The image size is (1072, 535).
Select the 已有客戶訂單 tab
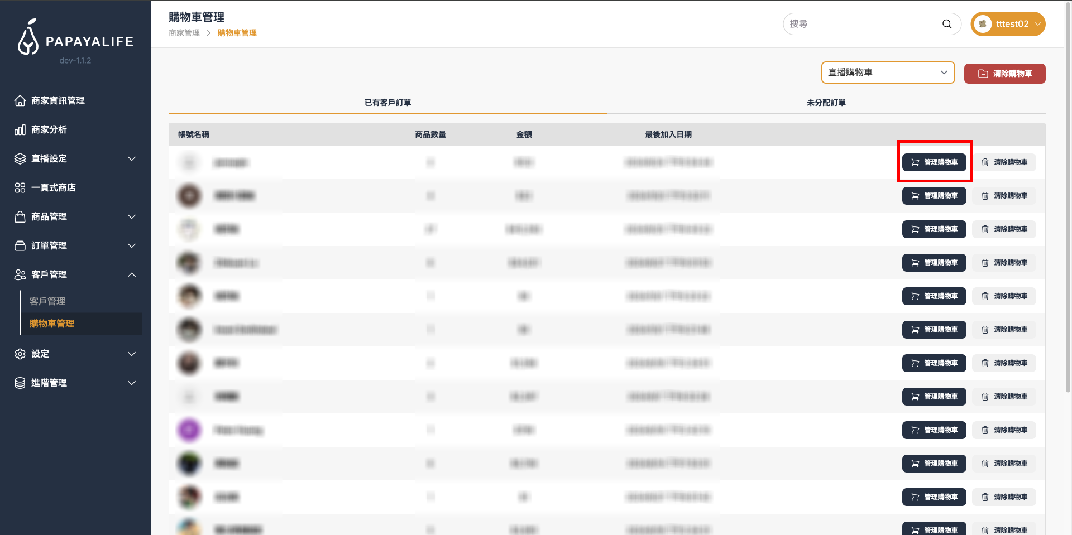[387, 103]
